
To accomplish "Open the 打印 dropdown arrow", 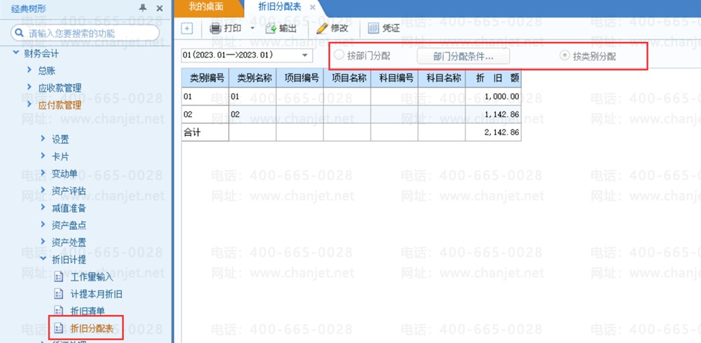I will pyautogui.click(x=252, y=28).
